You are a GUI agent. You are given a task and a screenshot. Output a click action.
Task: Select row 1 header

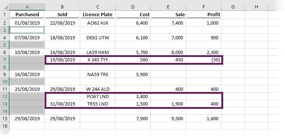[4, 15]
